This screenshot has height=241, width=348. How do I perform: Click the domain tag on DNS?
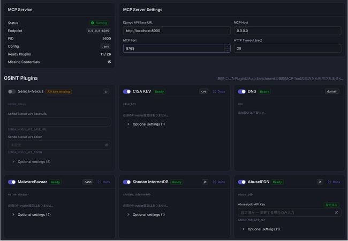coord(332,91)
